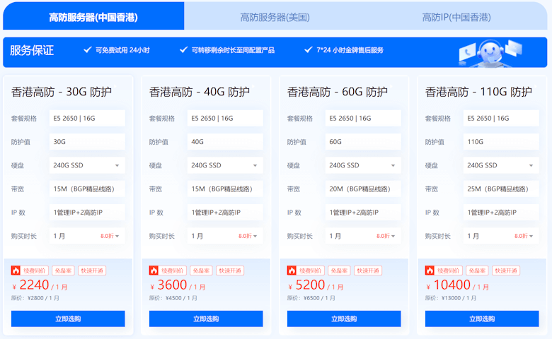Click the flame icon in the 110G plan
The width and height of the screenshot is (552, 339).
pos(430,270)
